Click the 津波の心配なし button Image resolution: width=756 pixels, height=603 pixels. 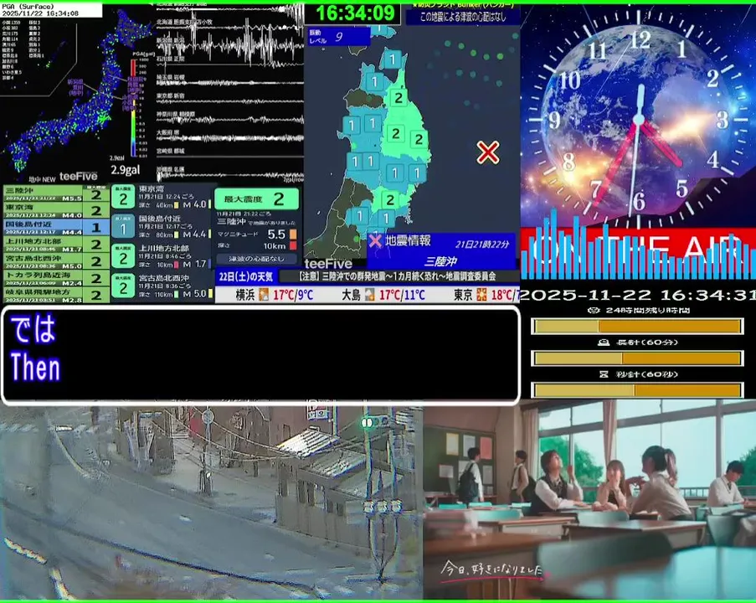(x=256, y=259)
